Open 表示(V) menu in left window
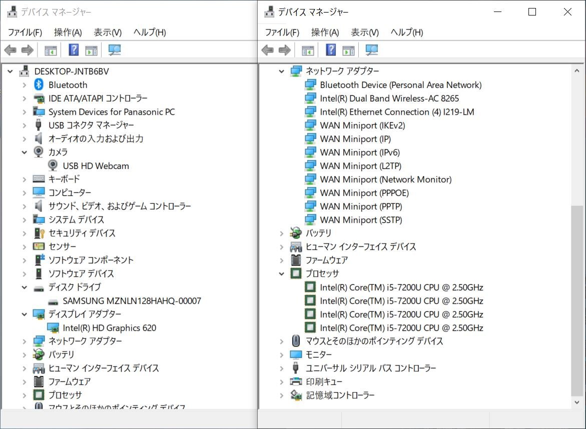 coord(108,32)
